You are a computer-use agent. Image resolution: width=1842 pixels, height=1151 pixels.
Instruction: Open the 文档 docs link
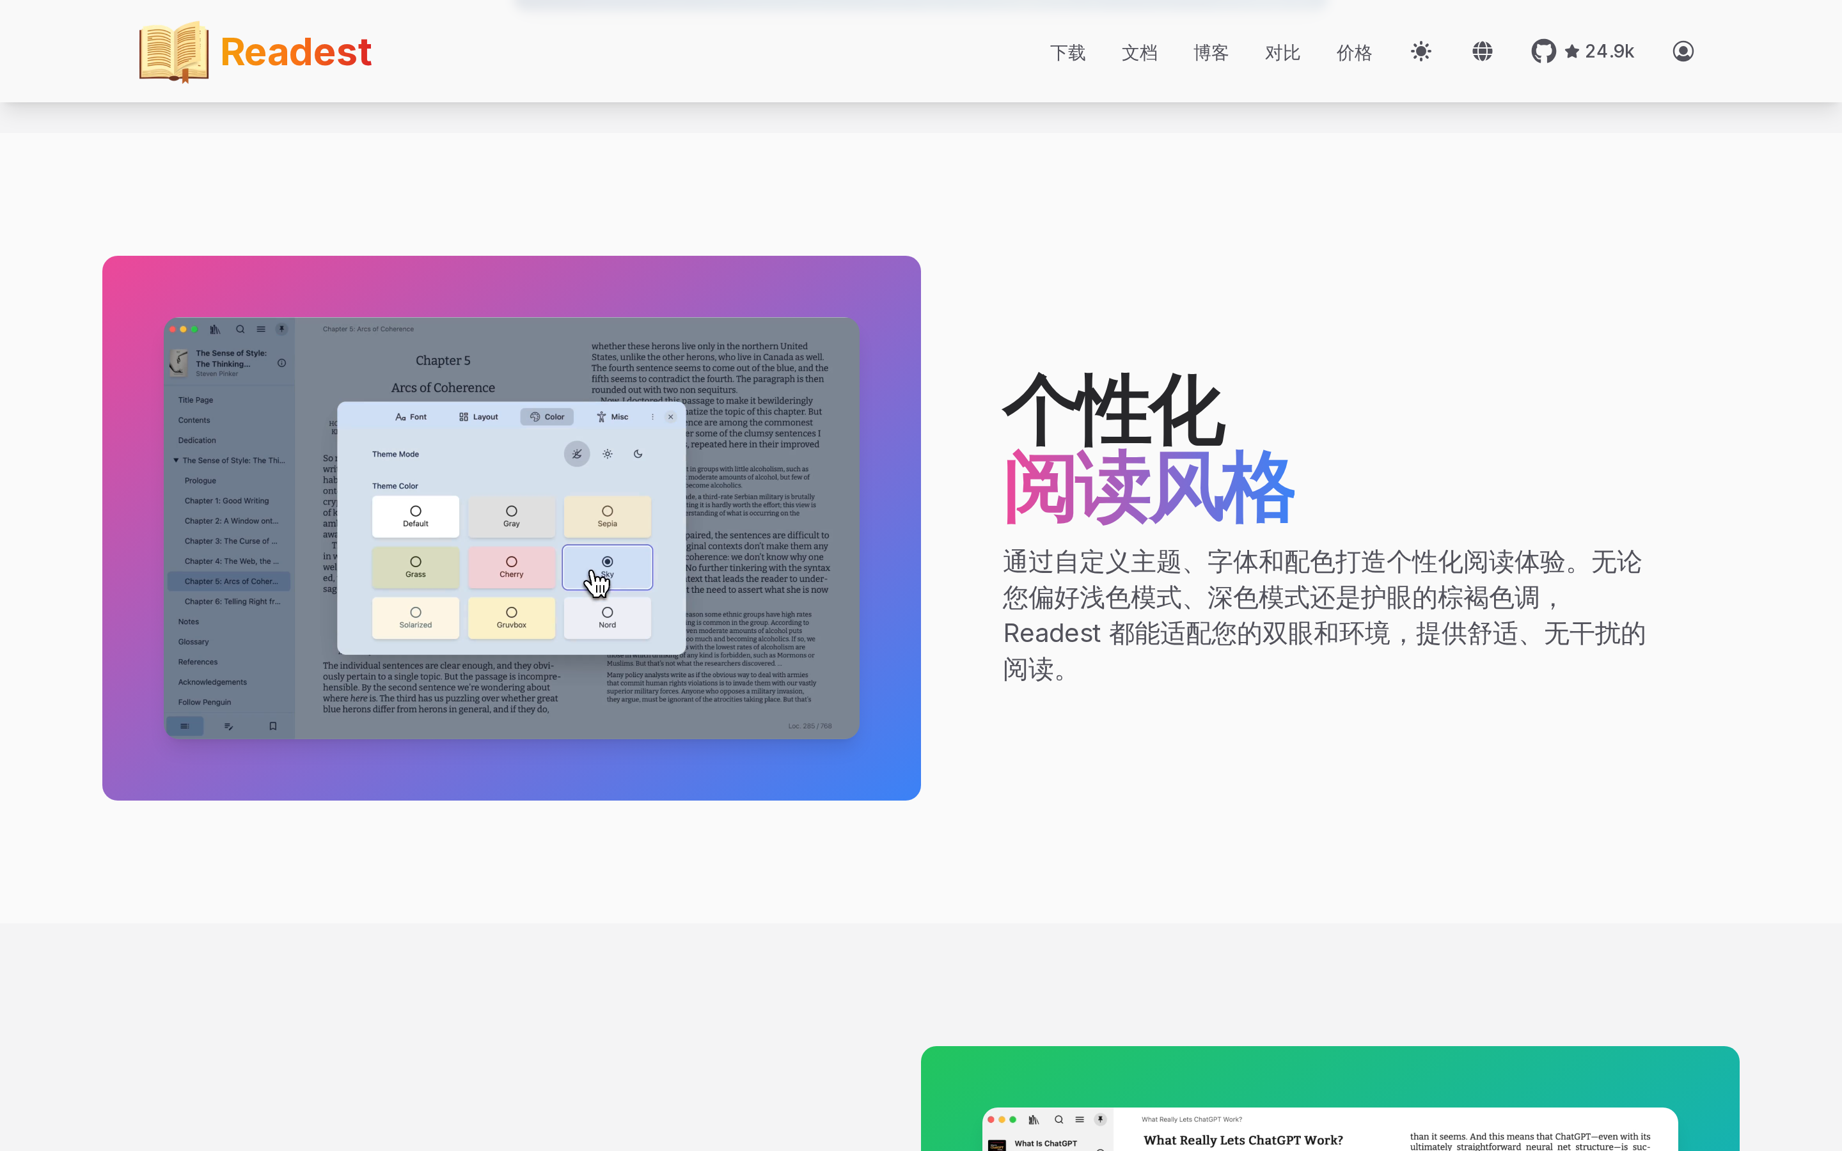click(x=1140, y=52)
